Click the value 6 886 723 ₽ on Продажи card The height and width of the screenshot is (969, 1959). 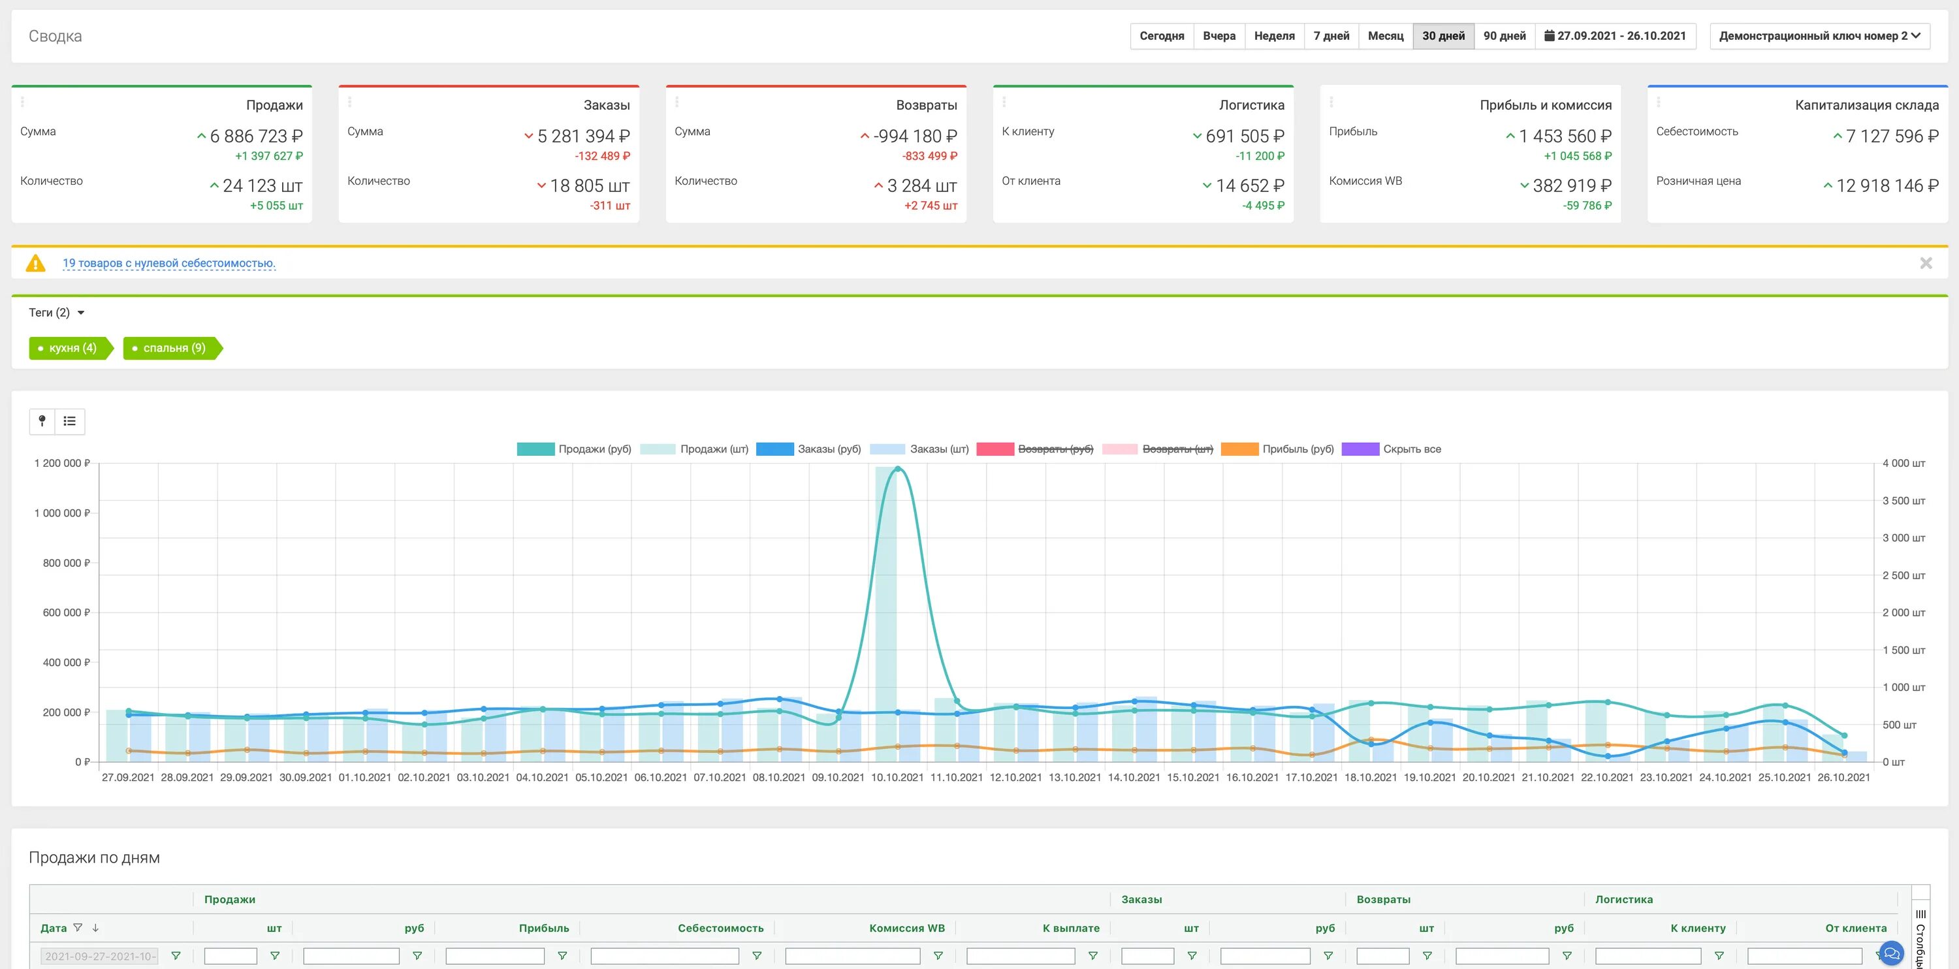(x=255, y=136)
